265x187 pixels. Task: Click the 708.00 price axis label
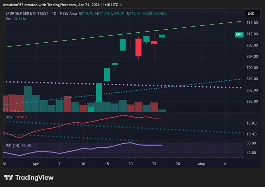coord(252,45)
